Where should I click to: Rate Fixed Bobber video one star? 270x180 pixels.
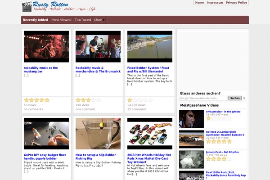click(130, 100)
